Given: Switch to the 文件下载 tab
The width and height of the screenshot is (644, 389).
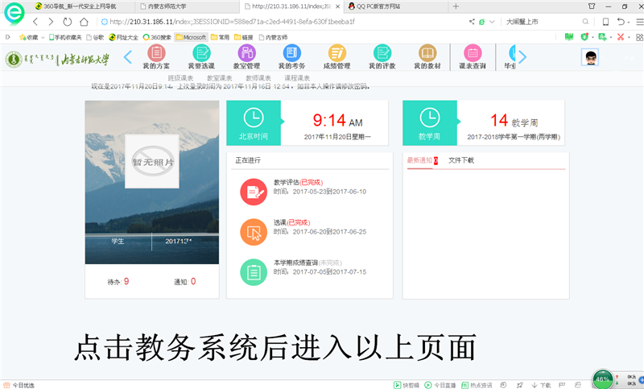Looking at the screenshot, I should [x=461, y=160].
